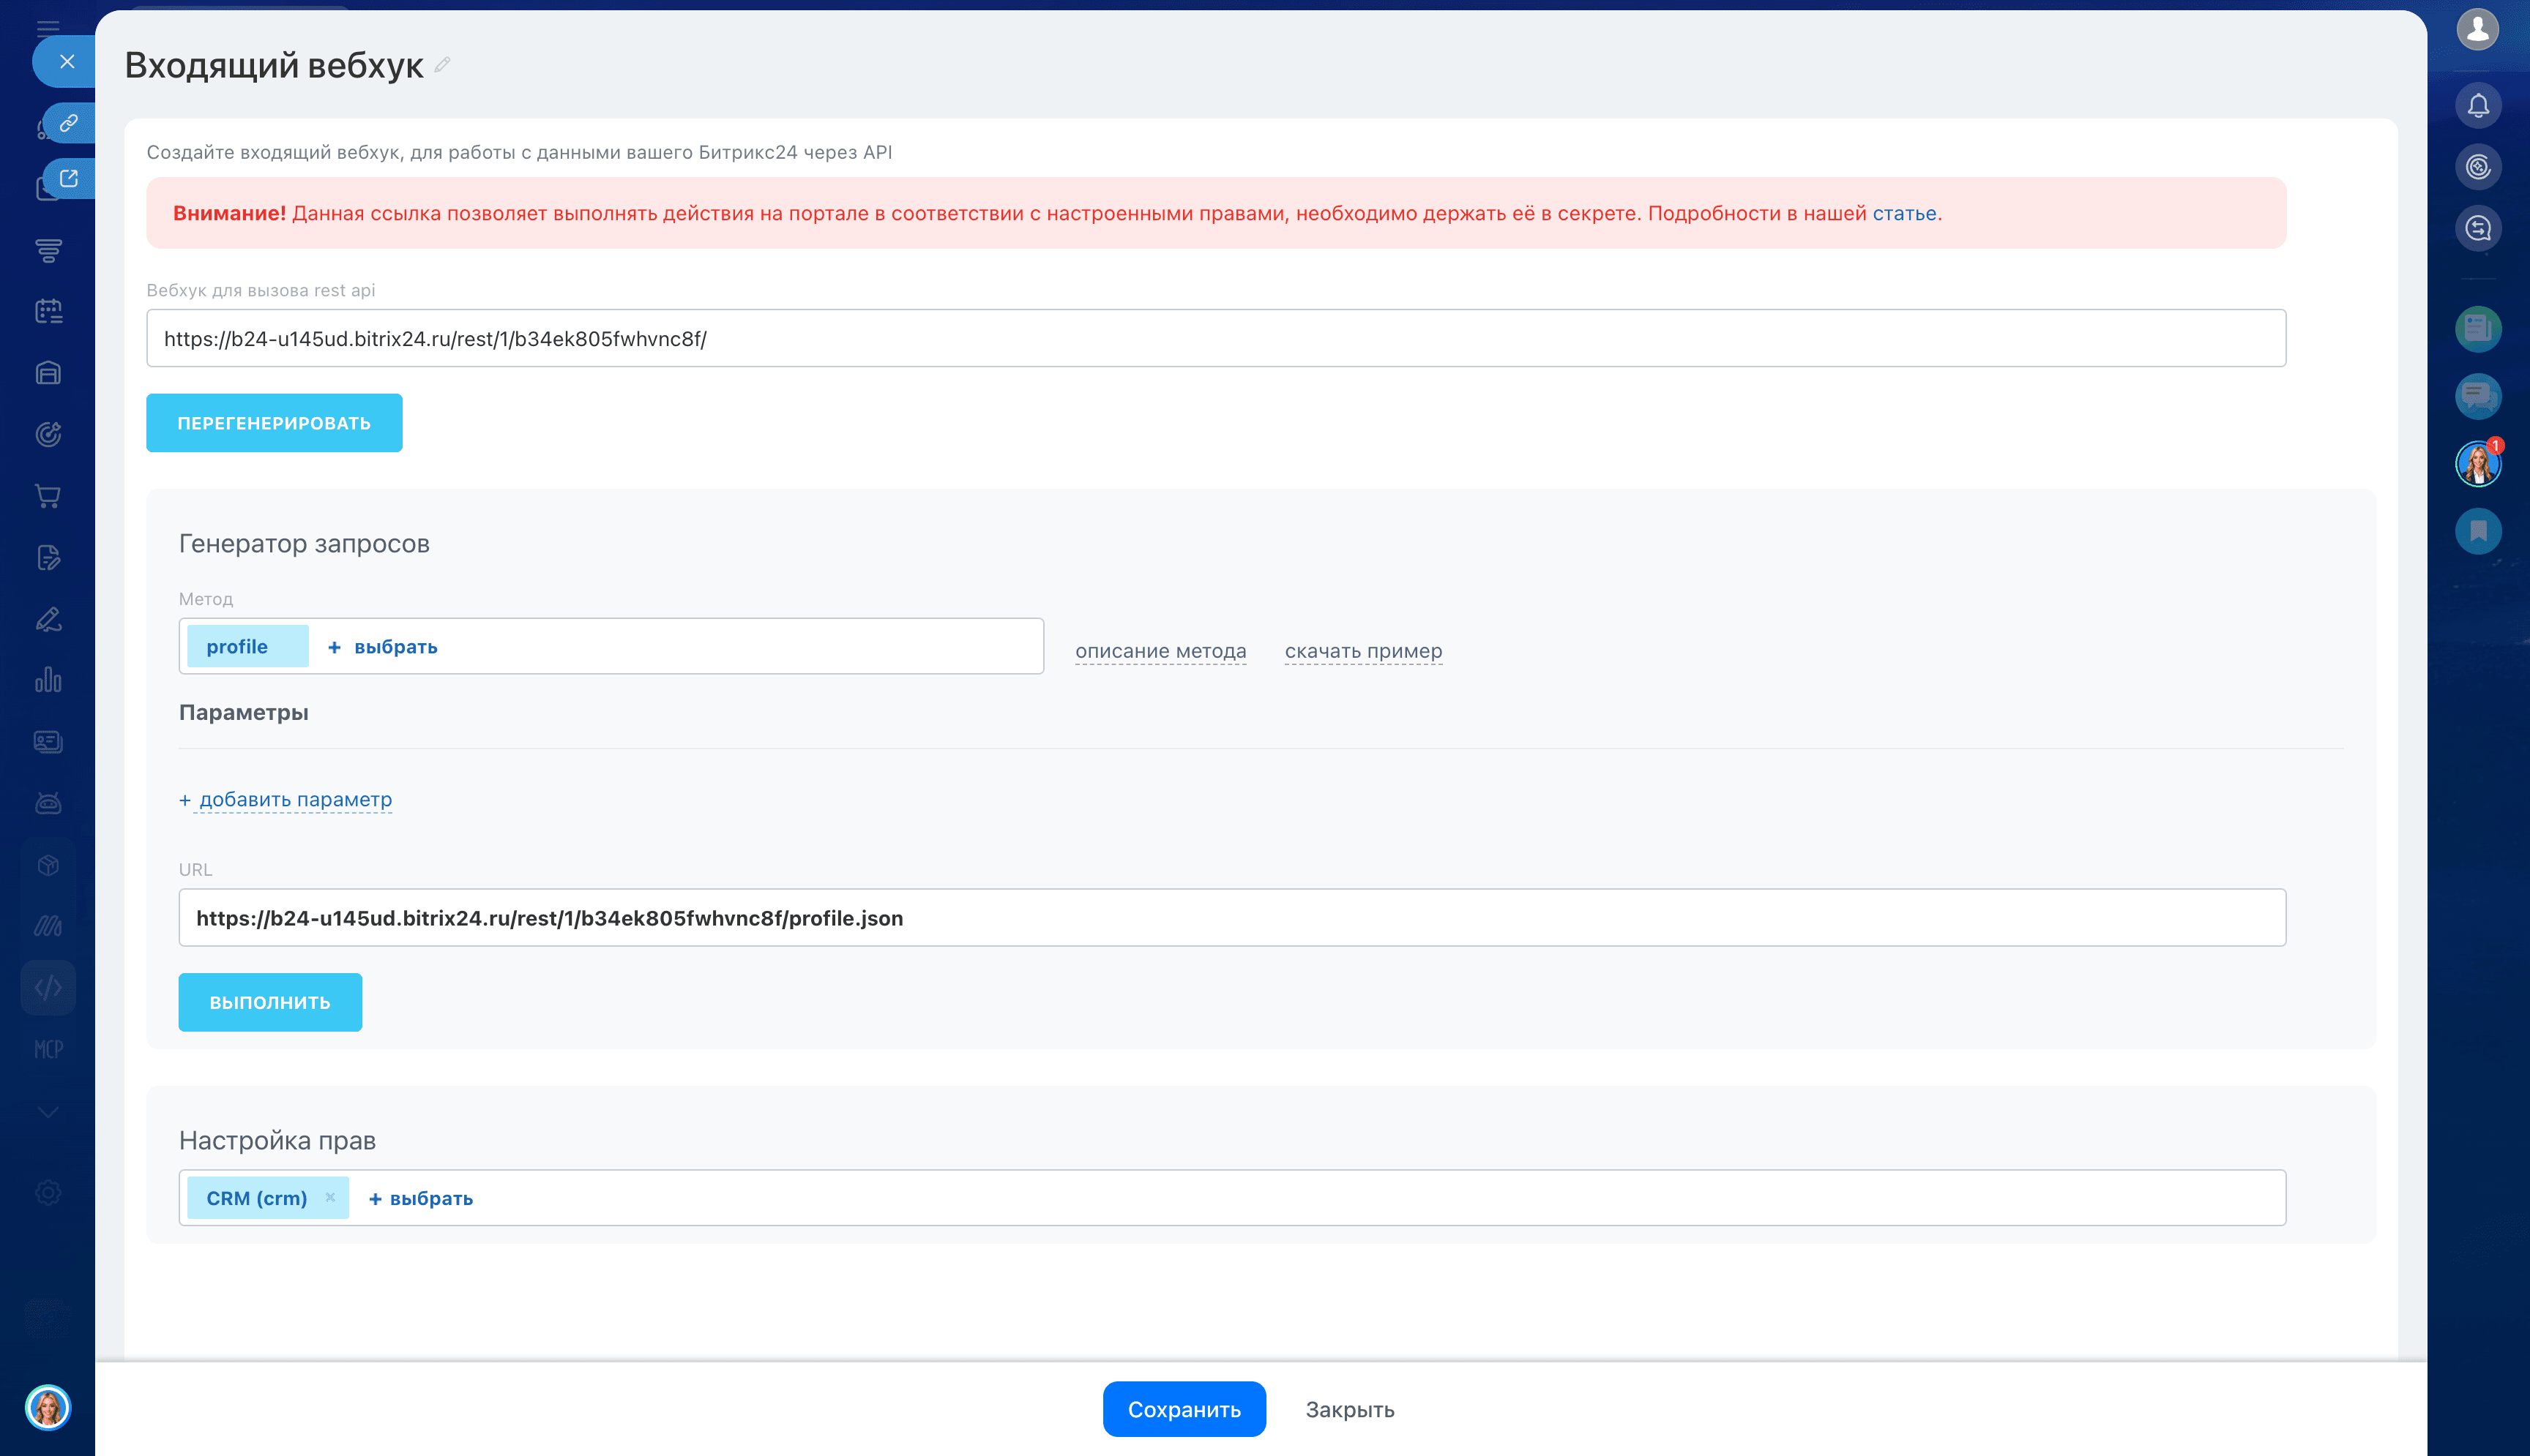Remove the CRM (crm) permission tag
Viewport: 2530px width, 1456px height.
point(329,1197)
